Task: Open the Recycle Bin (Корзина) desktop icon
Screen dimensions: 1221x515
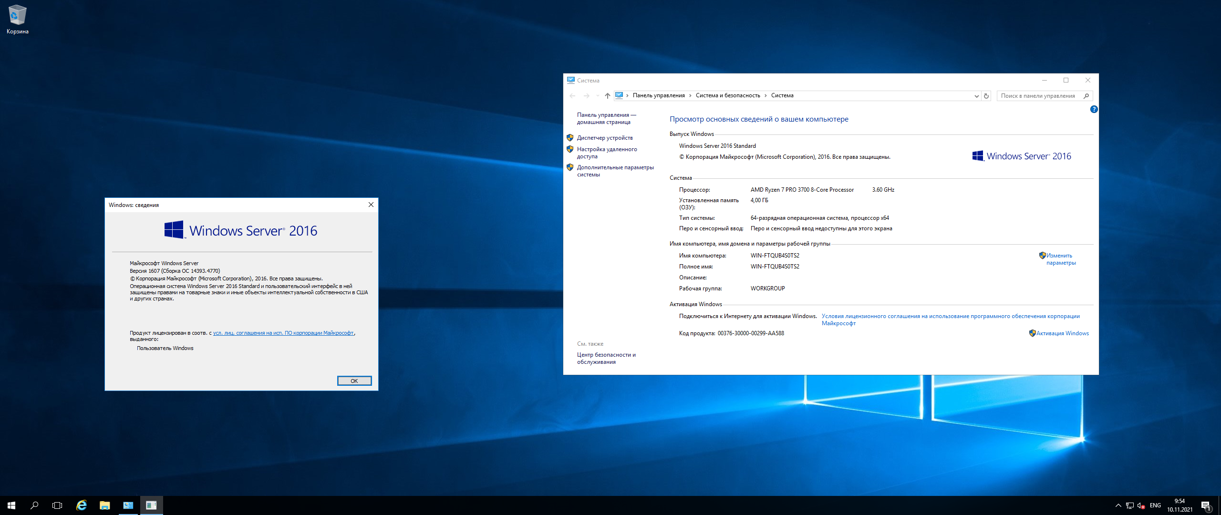Action: (17, 20)
